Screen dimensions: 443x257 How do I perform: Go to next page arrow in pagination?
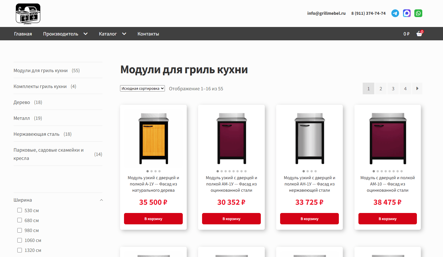417,89
